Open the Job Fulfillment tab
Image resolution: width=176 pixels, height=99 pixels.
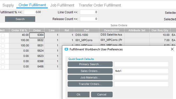tap(62, 5)
